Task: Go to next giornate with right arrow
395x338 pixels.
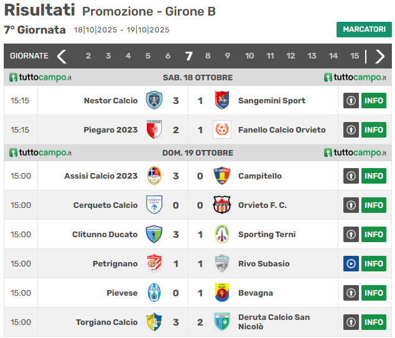Action: tap(379, 56)
